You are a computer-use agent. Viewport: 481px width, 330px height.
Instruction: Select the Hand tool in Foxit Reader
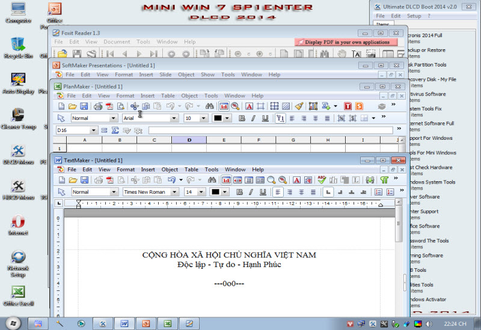tap(342, 54)
